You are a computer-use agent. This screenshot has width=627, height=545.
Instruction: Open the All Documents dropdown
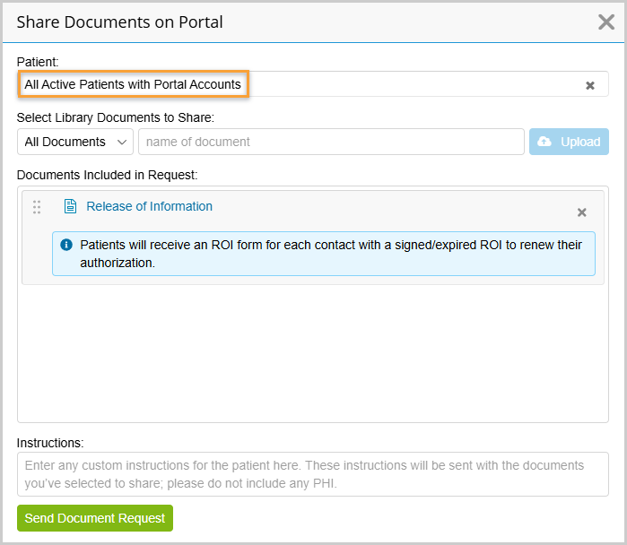(75, 142)
